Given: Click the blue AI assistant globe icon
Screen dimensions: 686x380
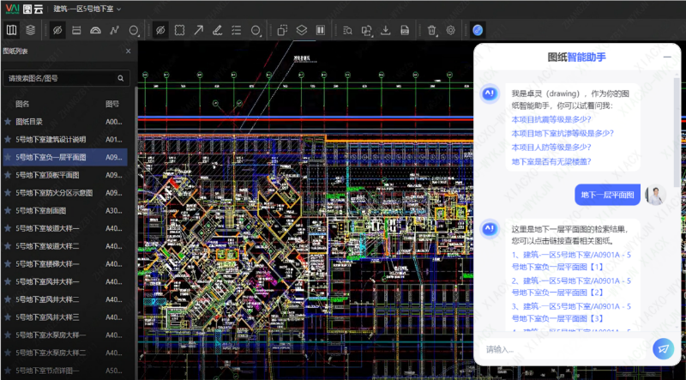Looking at the screenshot, I should [x=478, y=30].
